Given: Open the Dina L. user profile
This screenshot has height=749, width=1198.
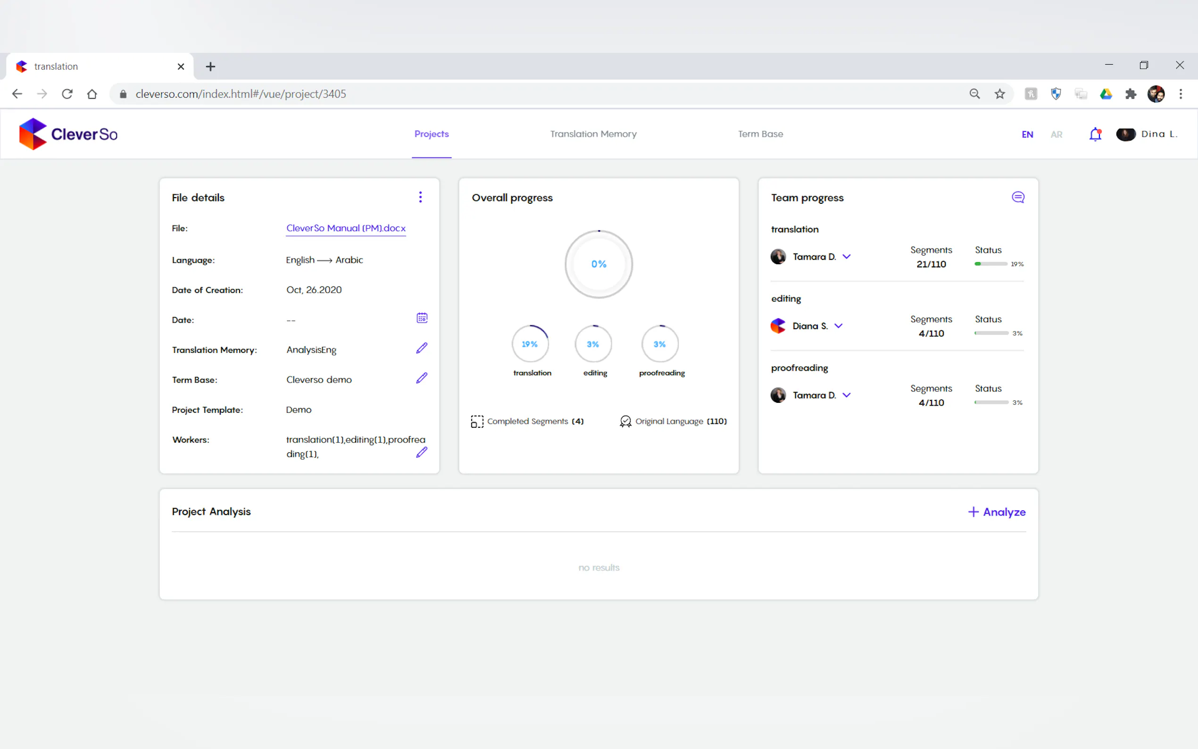Looking at the screenshot, I should 1147,134.
